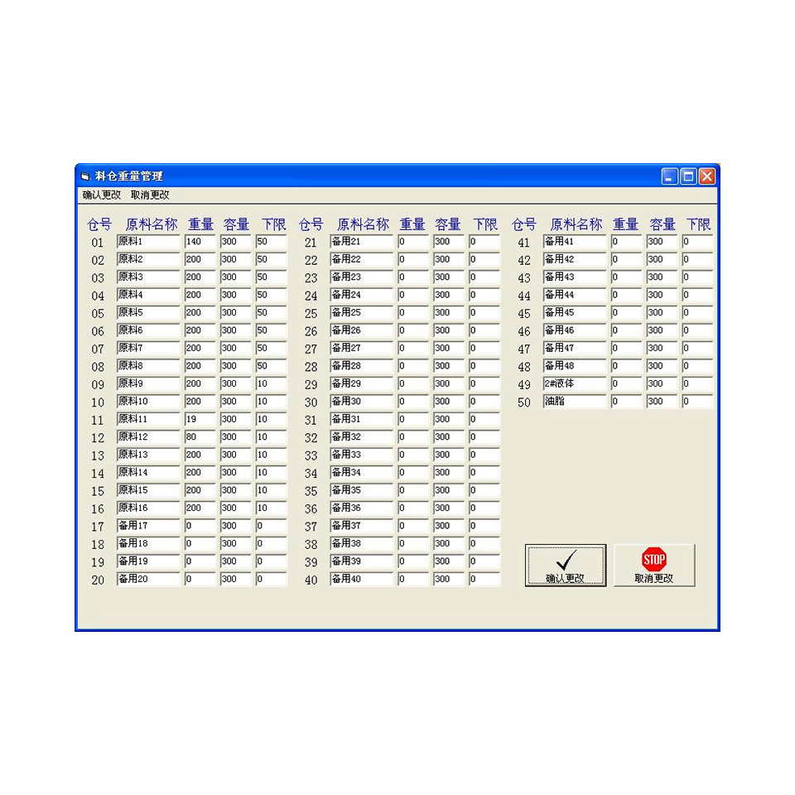Image resolution: width=795 pixels, height=795 pixels.
Task: Edit bin 12 weight field 80
Action: pos(200,437)
